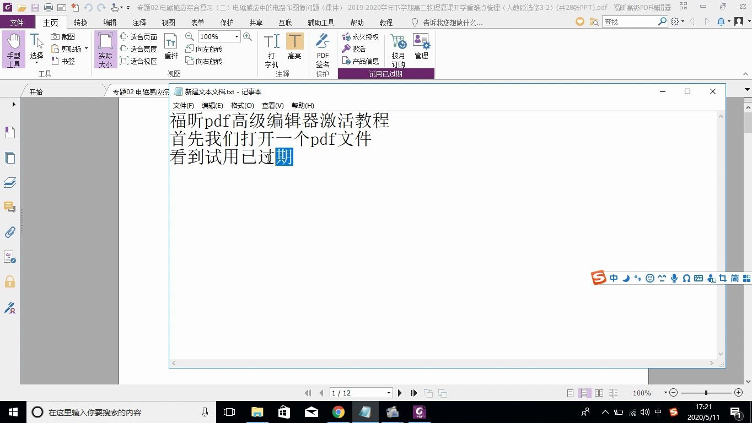Click the Trial Expired (试用已过期) banner

[386, 74]
